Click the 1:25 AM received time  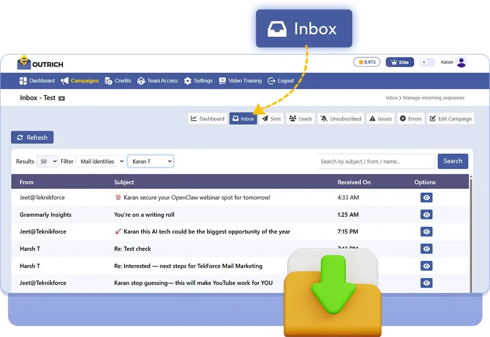[x=348, y=215]
